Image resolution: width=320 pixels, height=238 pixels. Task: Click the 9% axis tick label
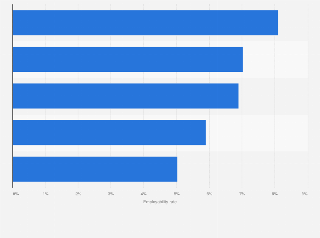(304, 194)
